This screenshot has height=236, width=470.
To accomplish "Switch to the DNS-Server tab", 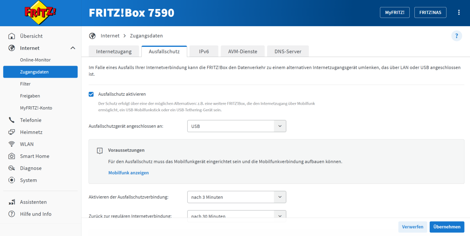I will click(287, 52).
